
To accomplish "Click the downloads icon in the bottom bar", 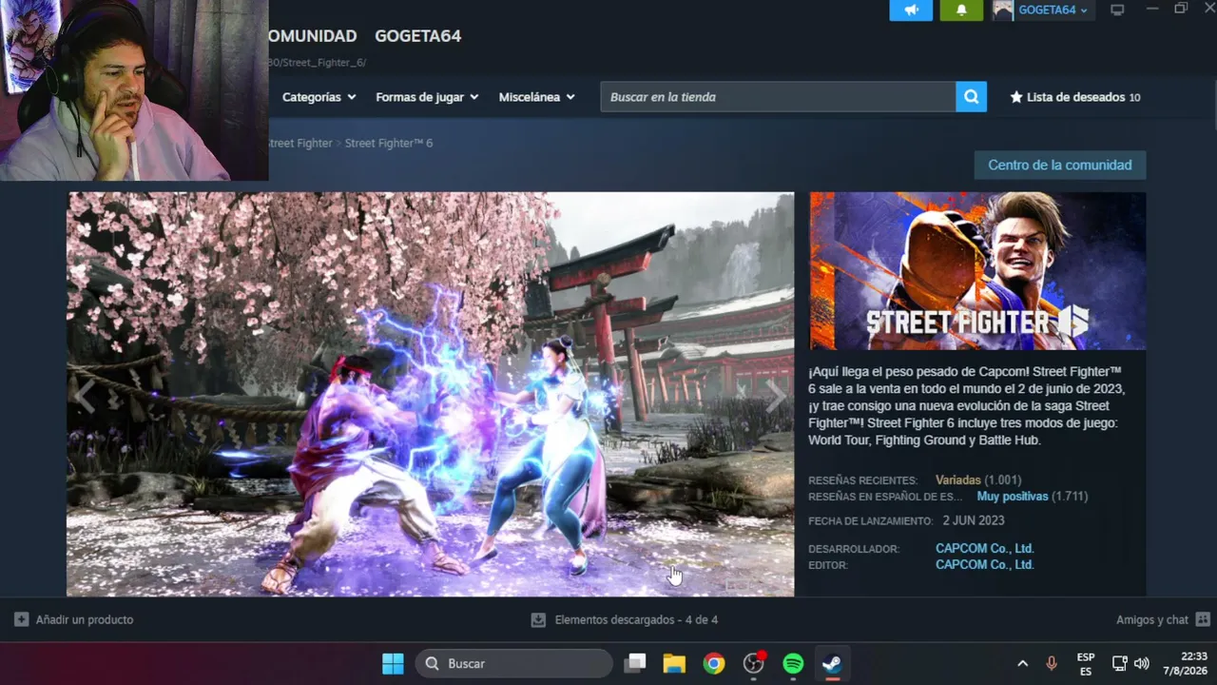I will pos(538,619).
